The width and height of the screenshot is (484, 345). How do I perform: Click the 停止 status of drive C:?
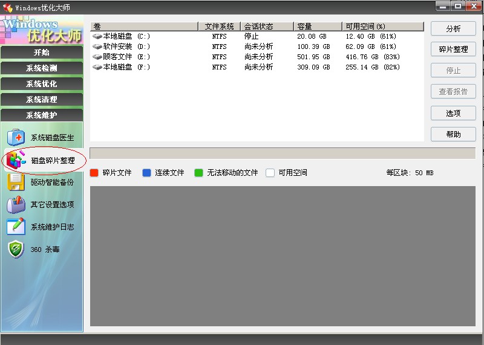click(251, 36)
